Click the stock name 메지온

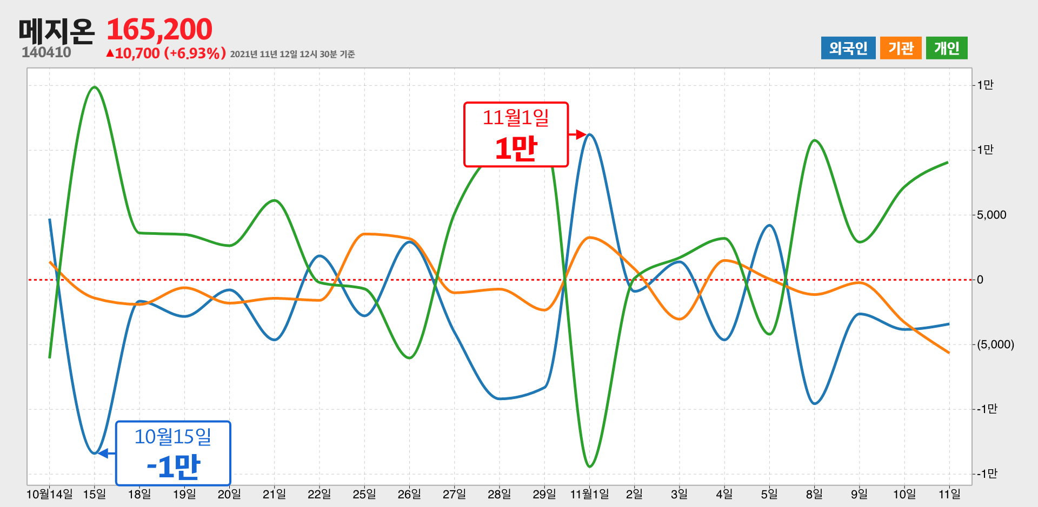pyautogui.click(x=57, y=30)
